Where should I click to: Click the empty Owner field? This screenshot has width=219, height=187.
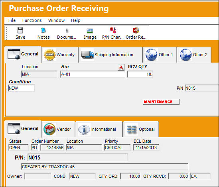(x=38, y=176)
